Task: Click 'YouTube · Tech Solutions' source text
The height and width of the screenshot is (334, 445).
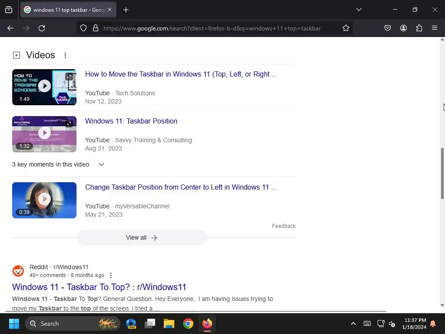Action: [x=120, y=93]
